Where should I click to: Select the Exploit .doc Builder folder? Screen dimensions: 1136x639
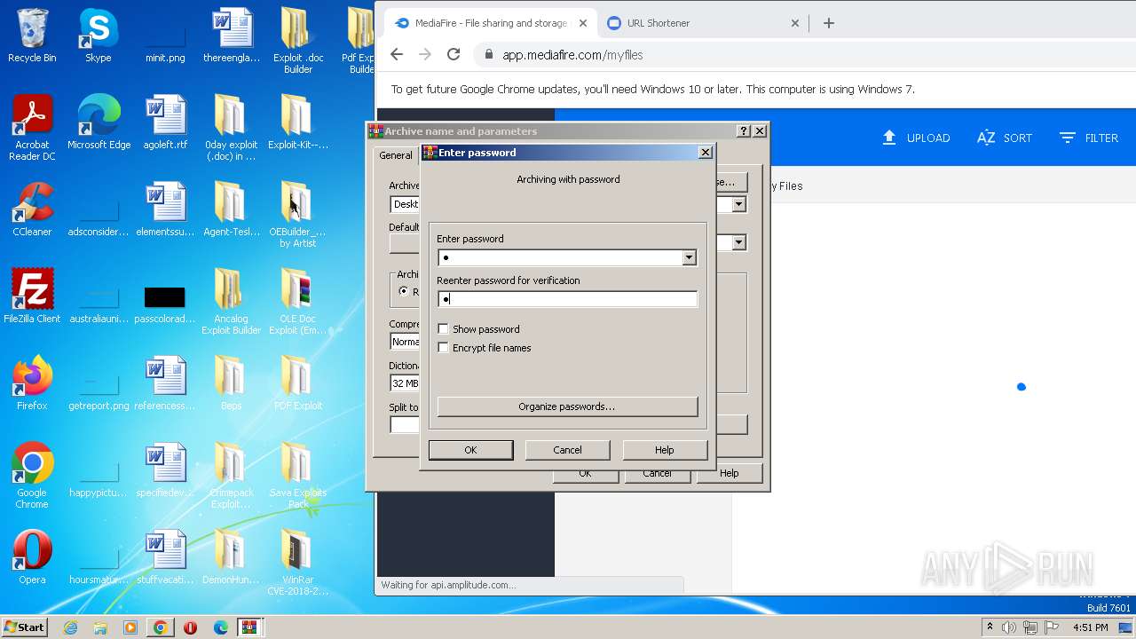coord(297,40)
